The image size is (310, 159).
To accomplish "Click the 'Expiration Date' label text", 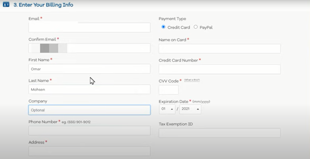I will click(x=173, y=102).
